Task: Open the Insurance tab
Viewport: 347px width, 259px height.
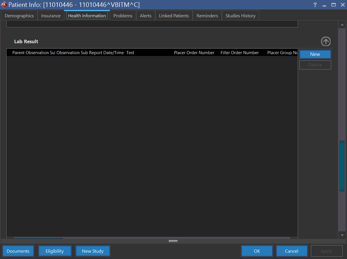Action: tap(51, 16)
